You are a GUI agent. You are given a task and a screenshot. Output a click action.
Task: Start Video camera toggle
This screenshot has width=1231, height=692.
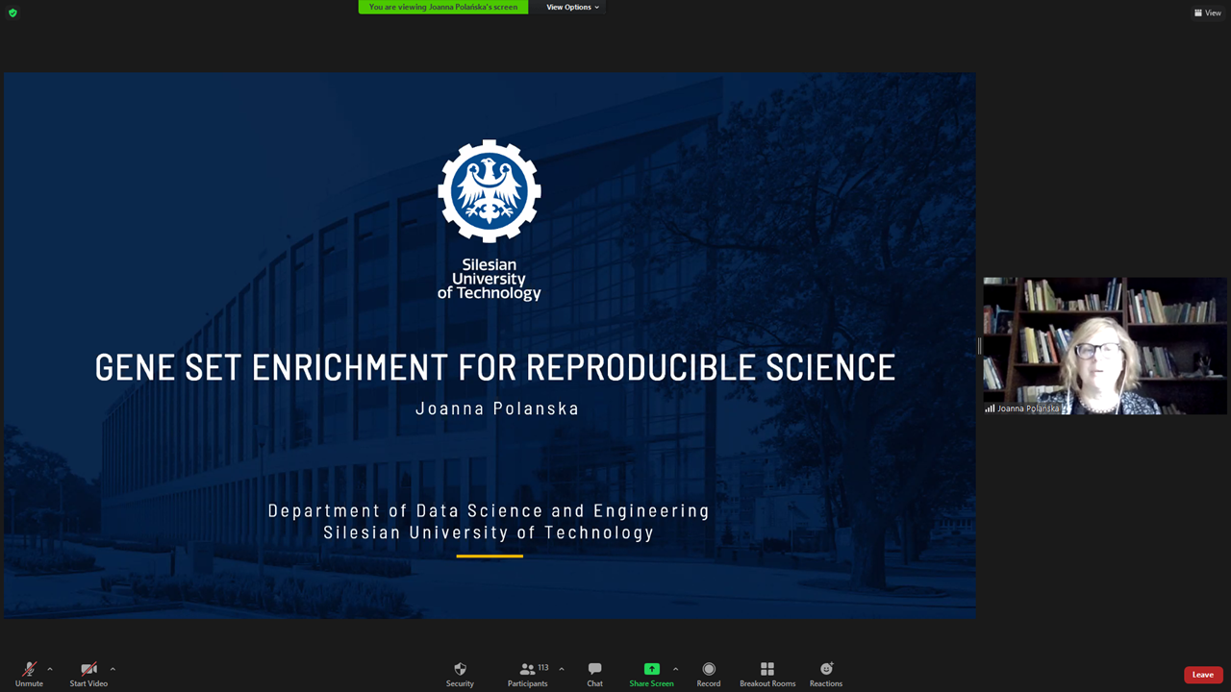pos(88,670)
